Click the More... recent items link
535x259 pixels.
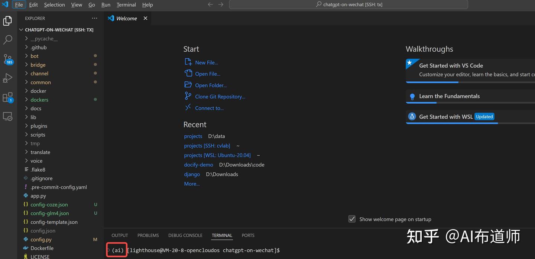coord(192,184)
